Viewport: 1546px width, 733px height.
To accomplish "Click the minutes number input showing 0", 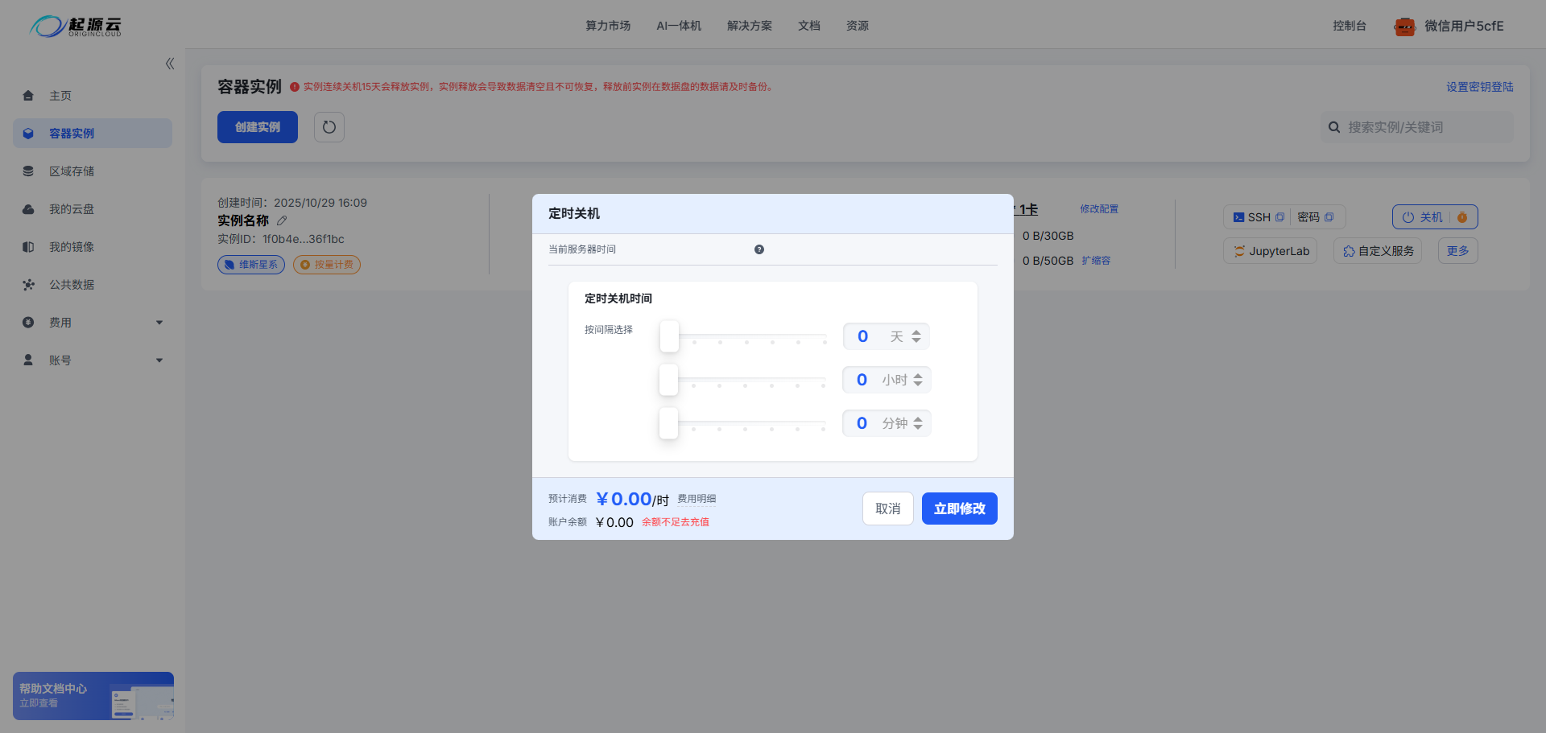I will [x=862, y=424].
